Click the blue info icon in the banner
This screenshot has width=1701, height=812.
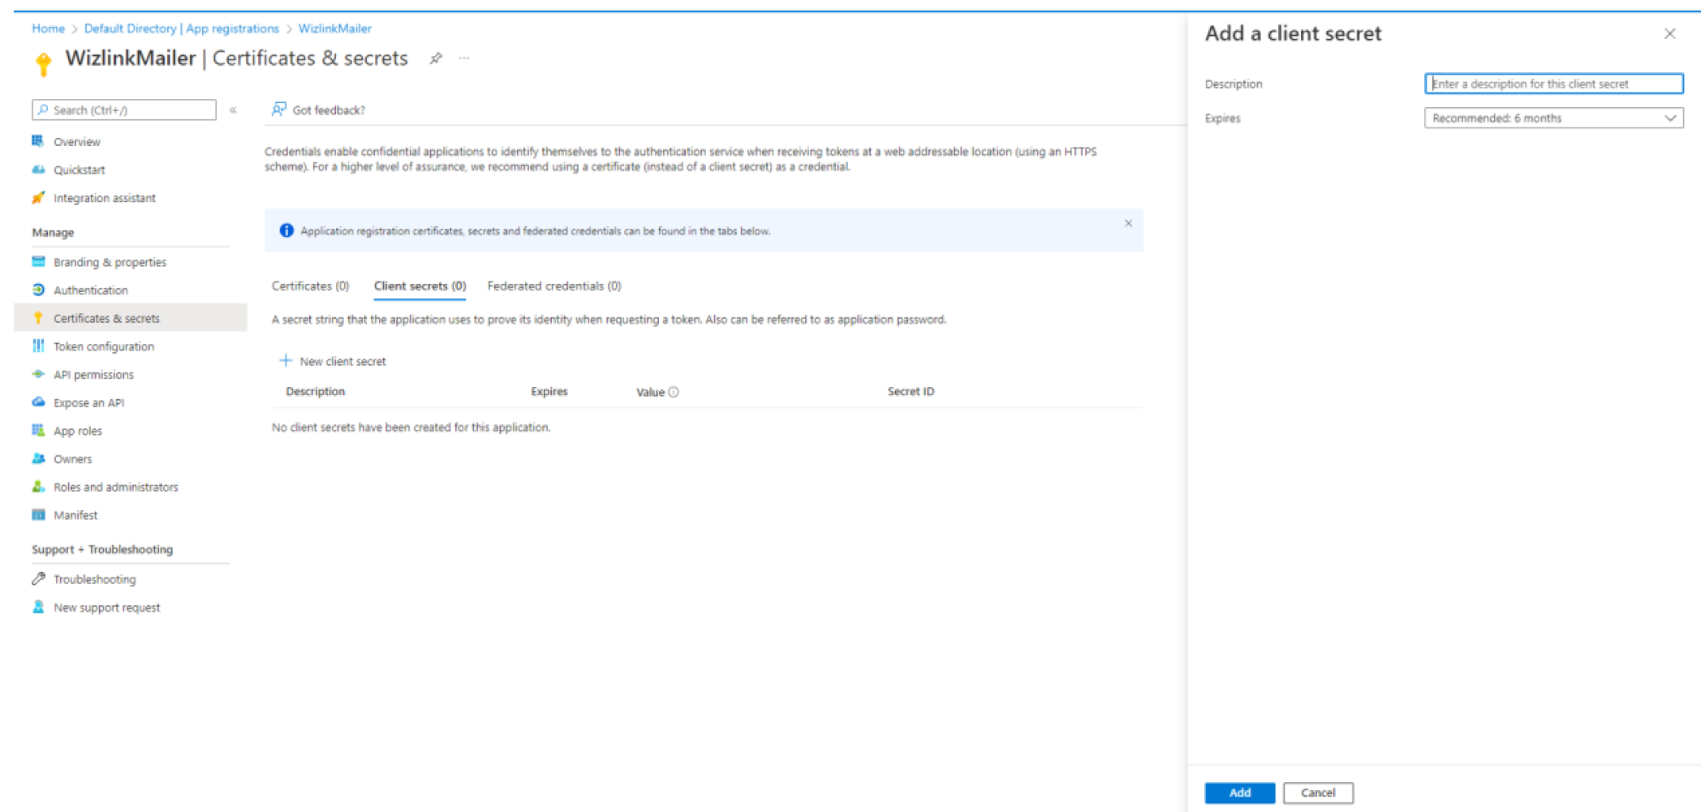pos(286,230)
